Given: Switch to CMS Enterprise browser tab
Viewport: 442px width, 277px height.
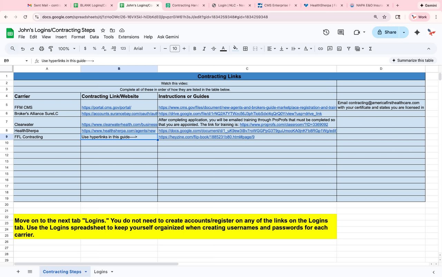Looking at the screenshot, I should (x=277, y=6).
